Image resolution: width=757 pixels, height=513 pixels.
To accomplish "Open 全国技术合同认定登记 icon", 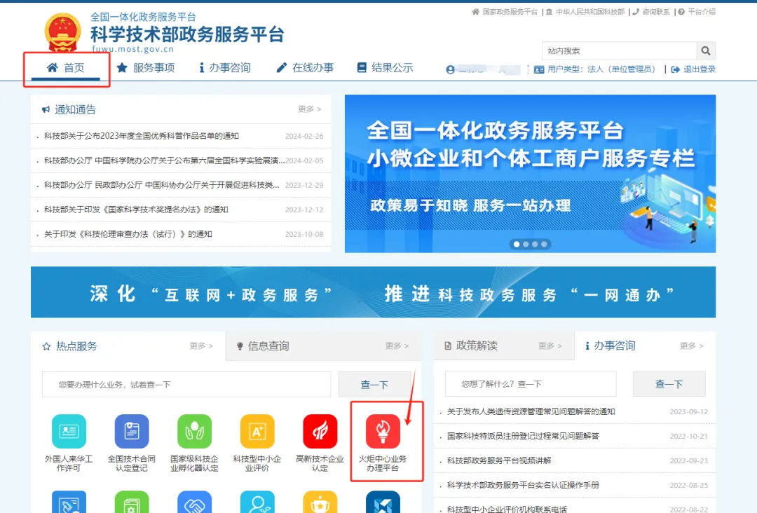I will click(132, 431).
